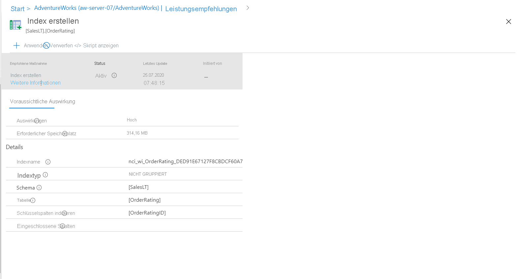Expand the breadcrumb chevron after Leistungsempfehlungen
The width and height of the screenshot is (521, 279).
(248, 8)
